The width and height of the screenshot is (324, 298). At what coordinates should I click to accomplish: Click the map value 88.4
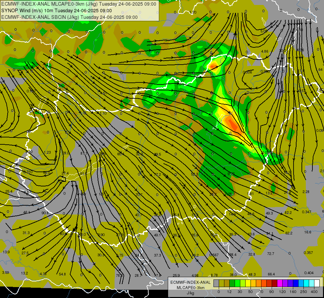[233, 255]
